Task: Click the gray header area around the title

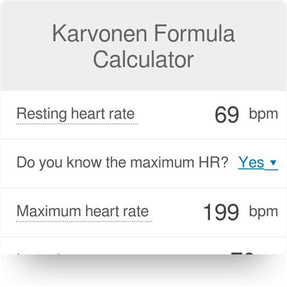Action: pos(143,45)
